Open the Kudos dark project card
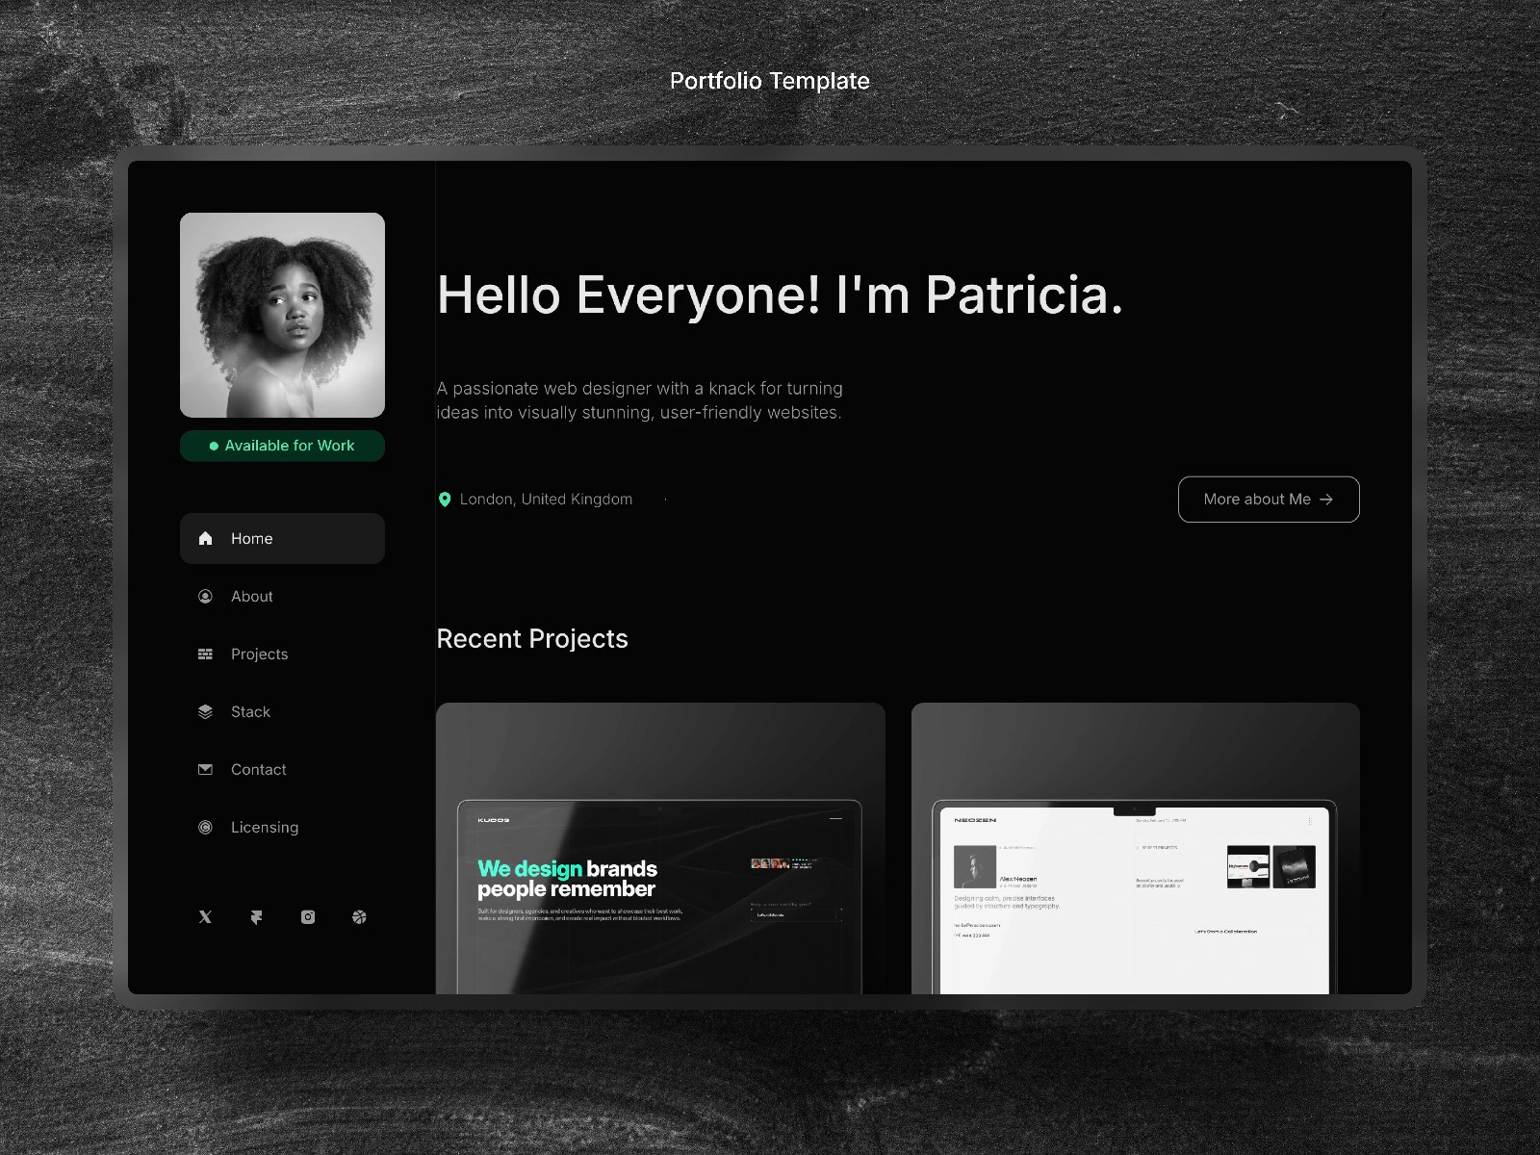The height and width of the screenshot is (1155, 1540). (660, 848)
